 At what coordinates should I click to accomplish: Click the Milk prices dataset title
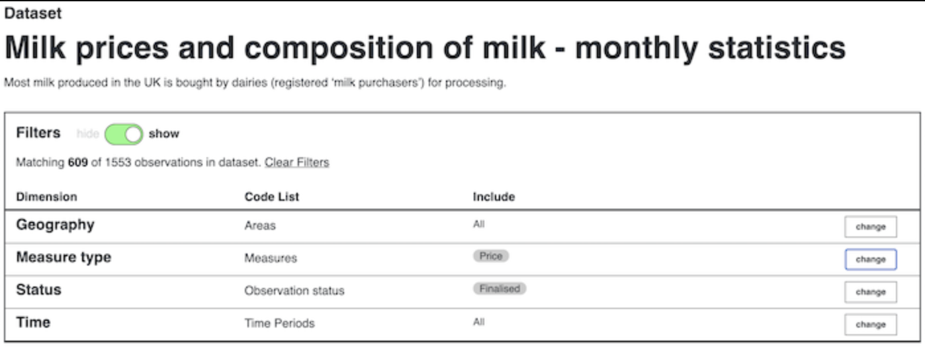coord(425,49)
